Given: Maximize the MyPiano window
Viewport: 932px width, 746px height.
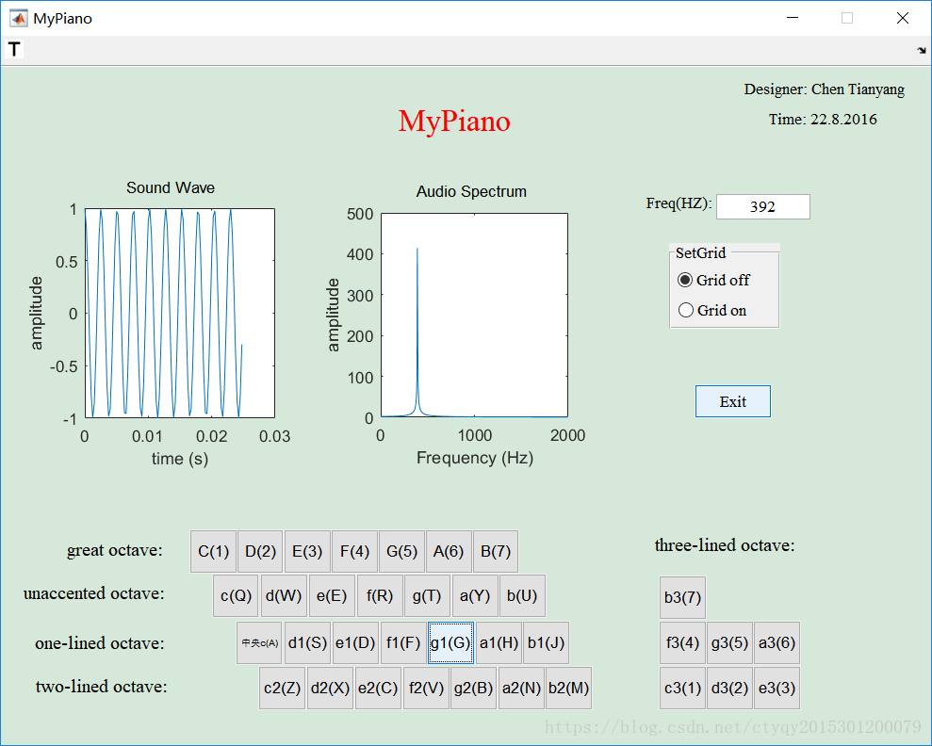Looking at the screenshot, I should click(847, 18).
